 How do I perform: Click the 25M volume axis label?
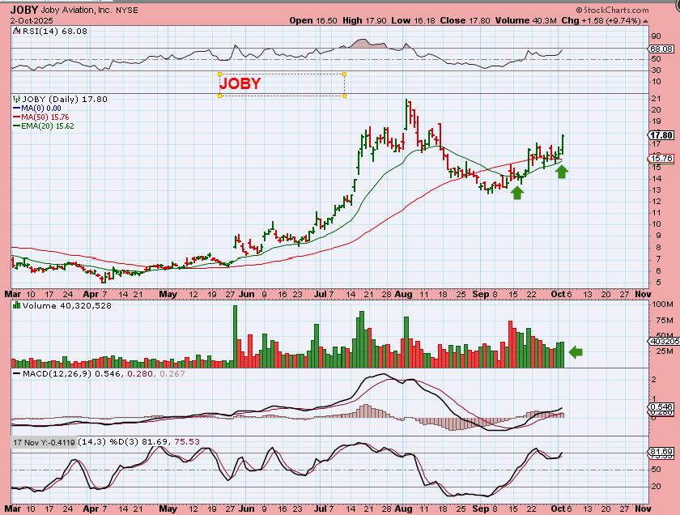pos(665,351)
